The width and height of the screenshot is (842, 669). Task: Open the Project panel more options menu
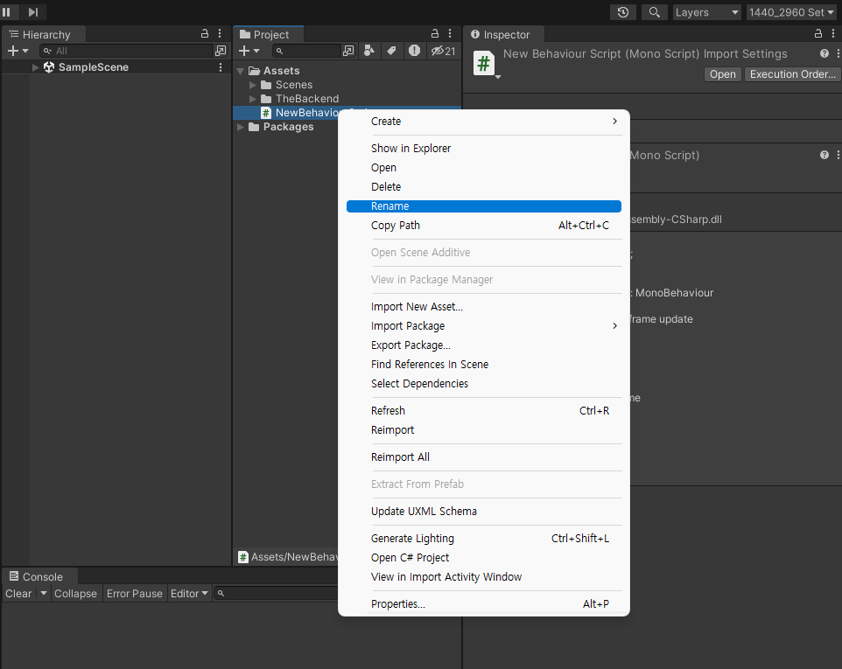coord(450,34)
